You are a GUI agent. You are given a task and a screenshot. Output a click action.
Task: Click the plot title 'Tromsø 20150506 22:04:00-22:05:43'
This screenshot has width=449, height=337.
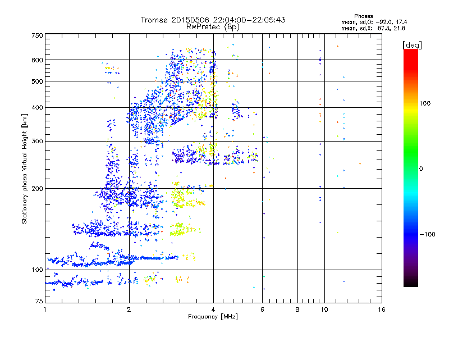(x=213, y=20)
